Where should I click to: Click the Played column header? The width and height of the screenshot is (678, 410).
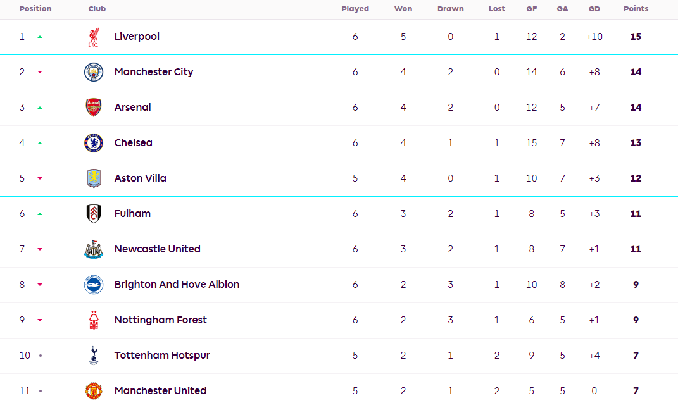[x=355, y=9]
